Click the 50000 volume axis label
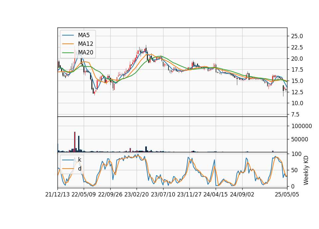Image resolution: width=319 pixels, height=229 pixels. click(300, 139)
